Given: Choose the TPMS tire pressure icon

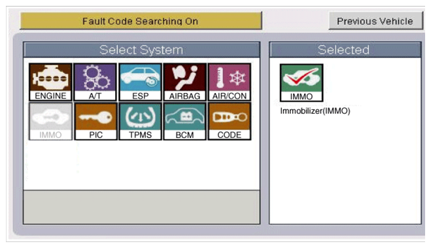Looking at the screenshot, I should coord(140,121).
